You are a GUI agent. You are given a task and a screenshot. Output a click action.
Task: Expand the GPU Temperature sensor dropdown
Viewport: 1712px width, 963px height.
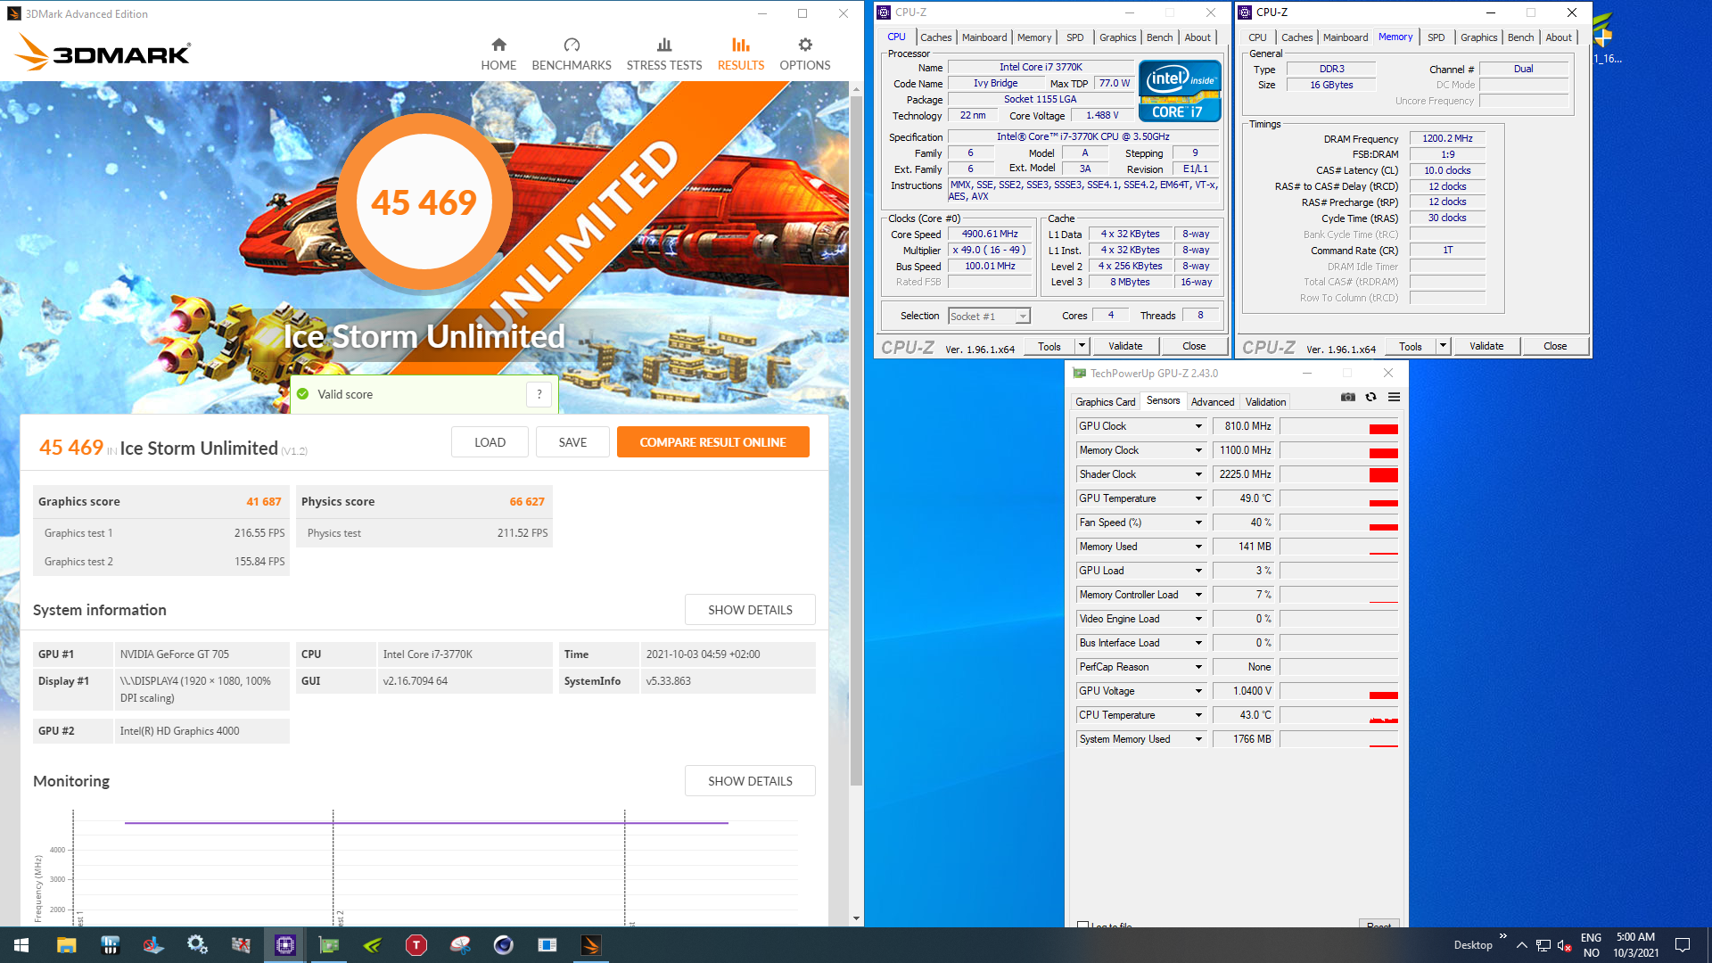coord(1198,498)
